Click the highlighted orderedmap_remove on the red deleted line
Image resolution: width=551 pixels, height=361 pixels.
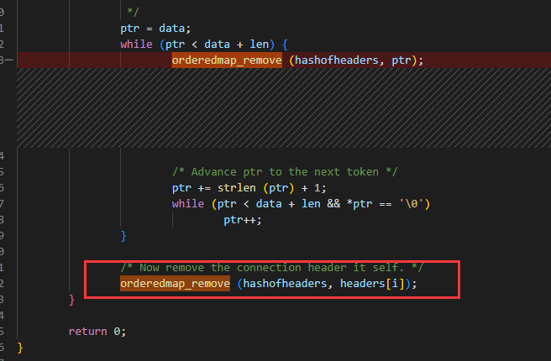pos(227,60)
